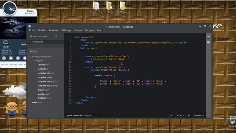This screenshot has width=236, height=133.
Task: Open the Extension Manager icon
Action: click(208, 42)
